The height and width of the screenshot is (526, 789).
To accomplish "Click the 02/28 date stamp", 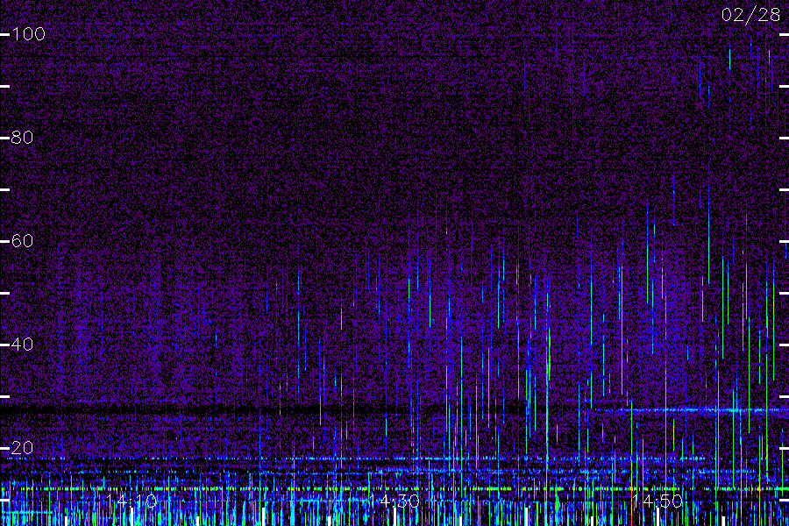I will point(750,15).
